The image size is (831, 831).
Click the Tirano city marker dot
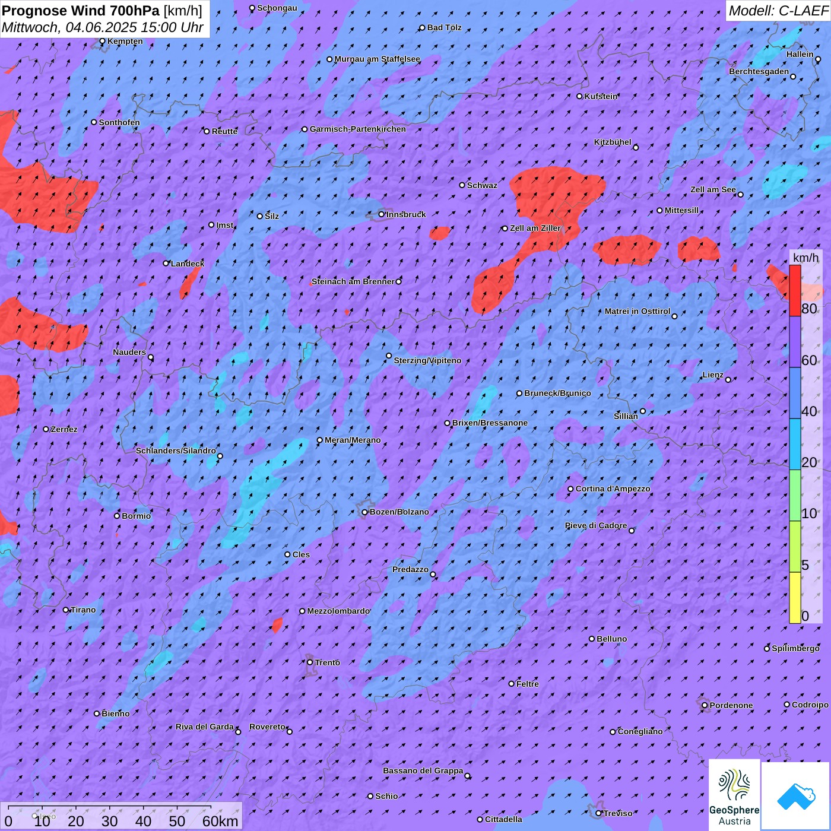pyautogui.click(x=66, y=610)
